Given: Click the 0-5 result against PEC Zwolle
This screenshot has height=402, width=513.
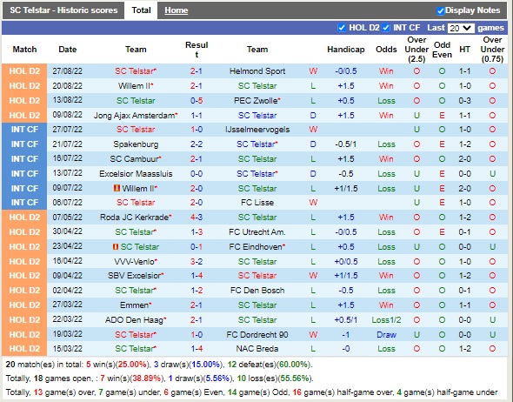Looking at the screenshot, I should 197,101.
